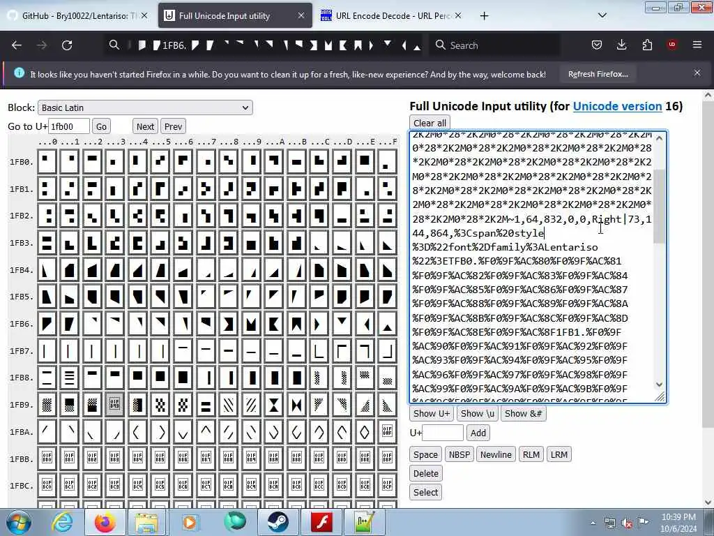This screenshot has width=714, height=536.
Task: Open the Firefox hamburger menu
Action: click(697, 45)
